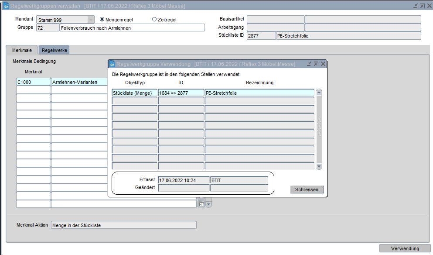433x255 pixels.
Task: Maximize the Regelwerkgruppen verwalten main window
Action: point(422,6)
